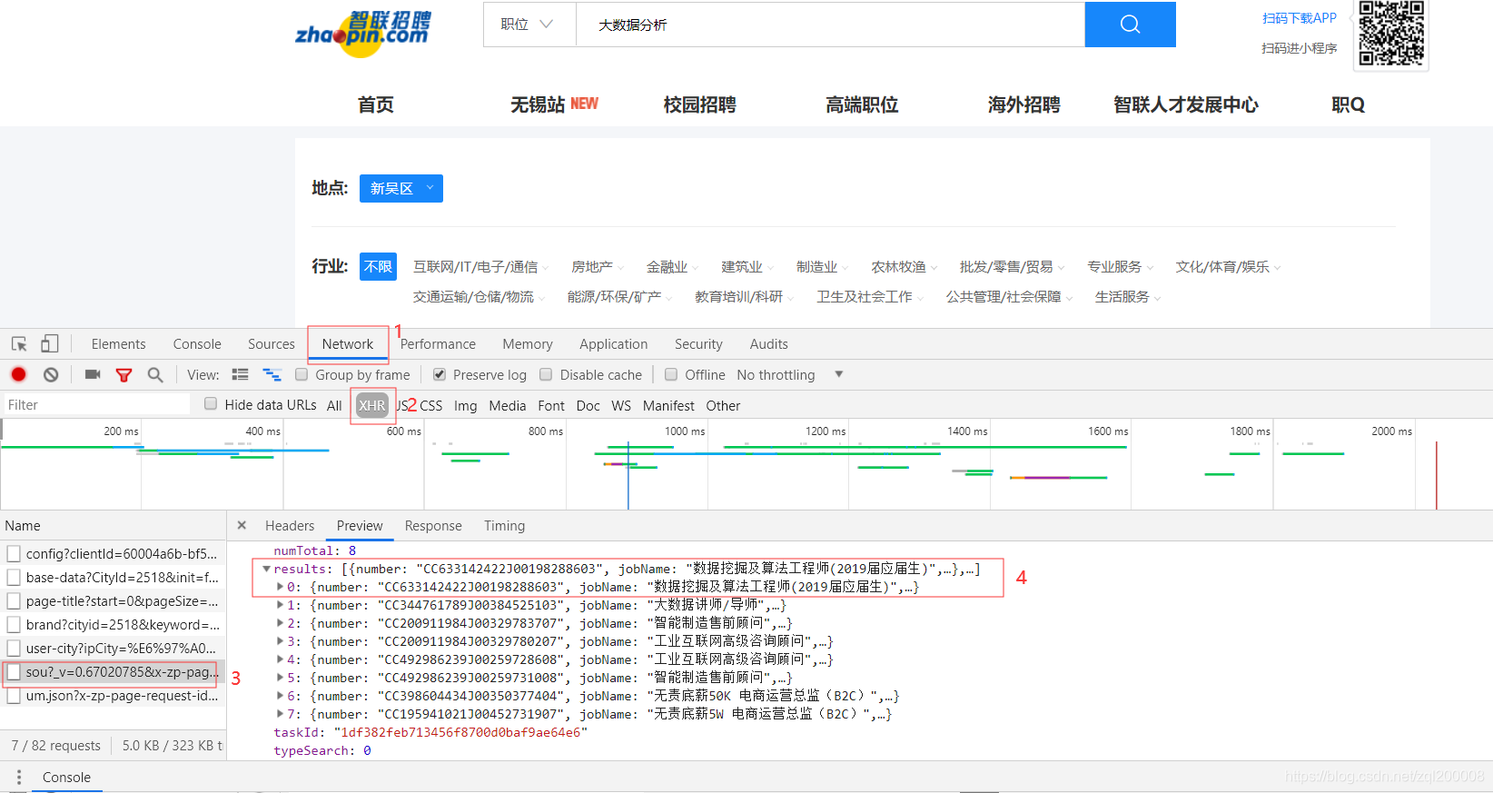Tick checkbox beside page-title?start request

tap(14, 601)
